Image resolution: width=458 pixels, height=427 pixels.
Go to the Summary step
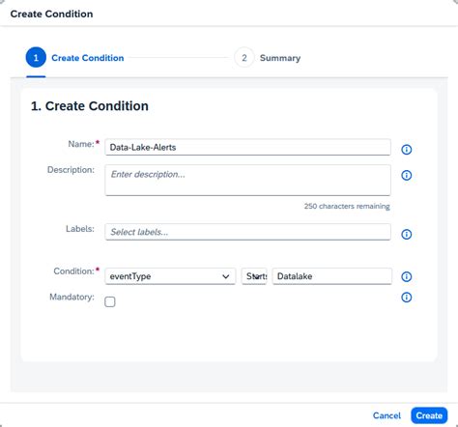point(280,58)
